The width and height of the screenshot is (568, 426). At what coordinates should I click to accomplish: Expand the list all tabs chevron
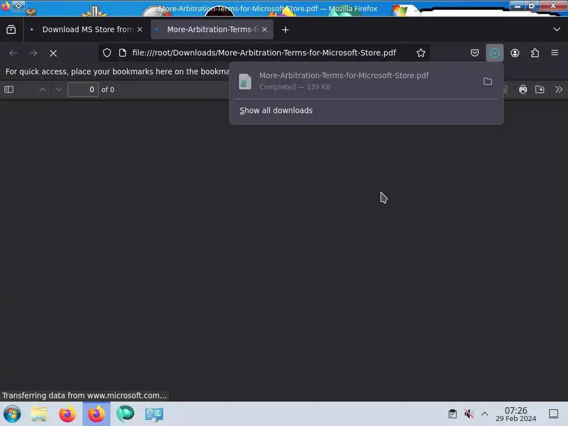[557, 29]
